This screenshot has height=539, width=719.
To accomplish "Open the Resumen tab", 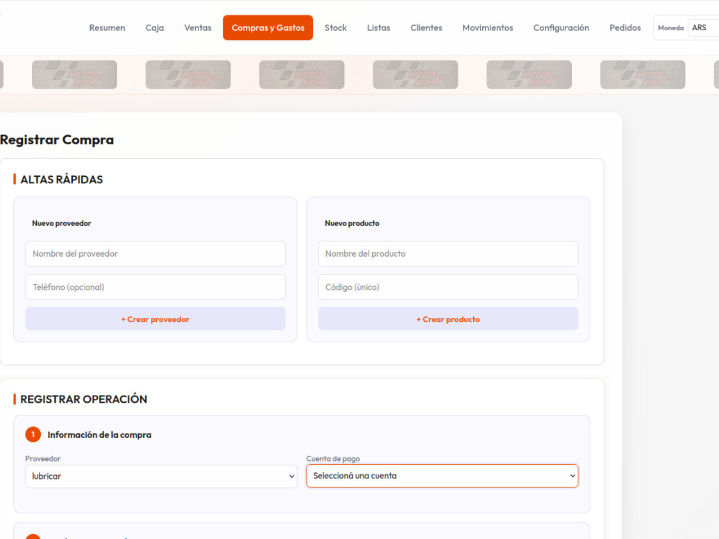I will click(x=107, y=28).
